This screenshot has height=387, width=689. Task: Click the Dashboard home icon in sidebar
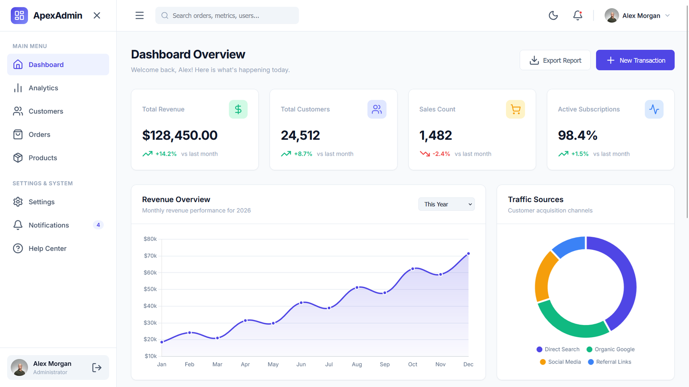18,64
